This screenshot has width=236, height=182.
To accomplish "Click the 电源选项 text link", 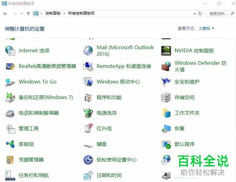I will [x=107, y=113].
